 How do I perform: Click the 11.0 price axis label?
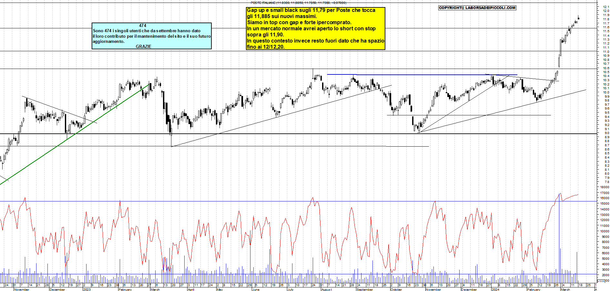point(606,52)
